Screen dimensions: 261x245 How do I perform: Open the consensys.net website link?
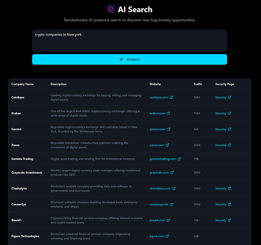coord(159,204)
